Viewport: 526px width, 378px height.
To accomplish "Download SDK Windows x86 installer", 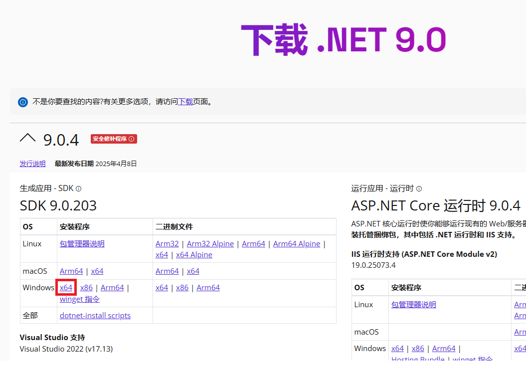I will (87, 288).
